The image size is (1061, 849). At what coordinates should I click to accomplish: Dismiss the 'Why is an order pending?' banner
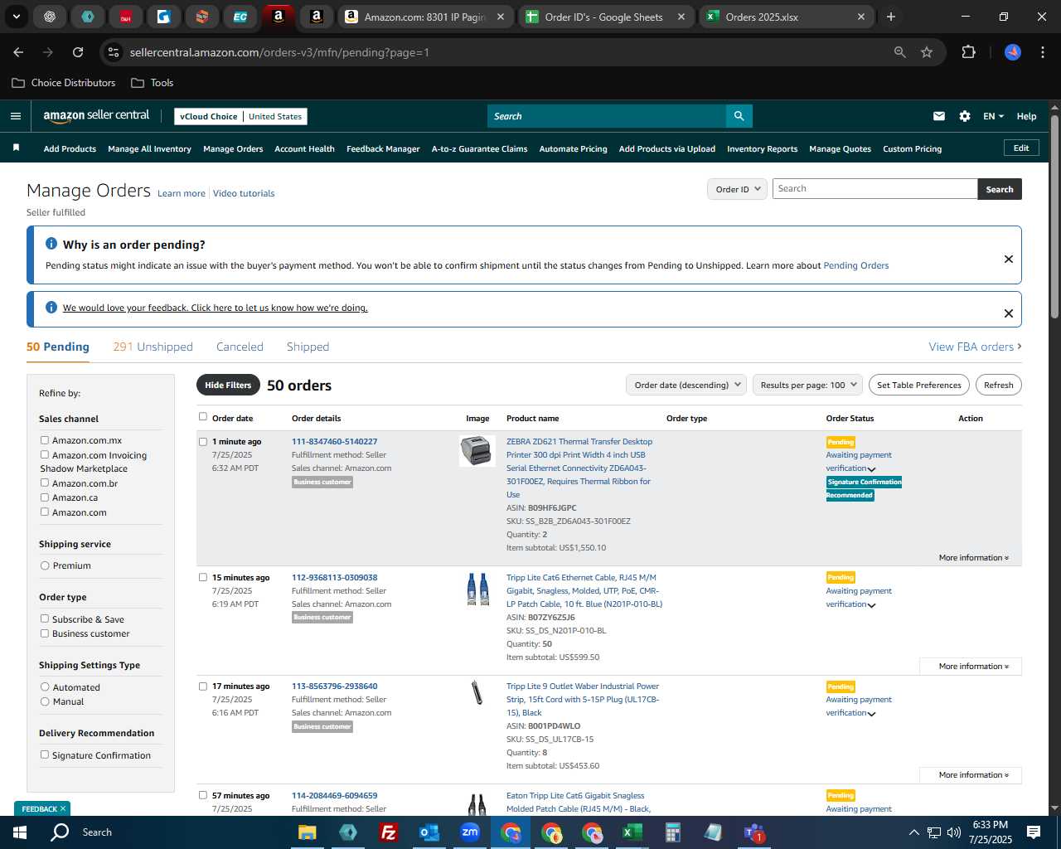[1009, 259]
